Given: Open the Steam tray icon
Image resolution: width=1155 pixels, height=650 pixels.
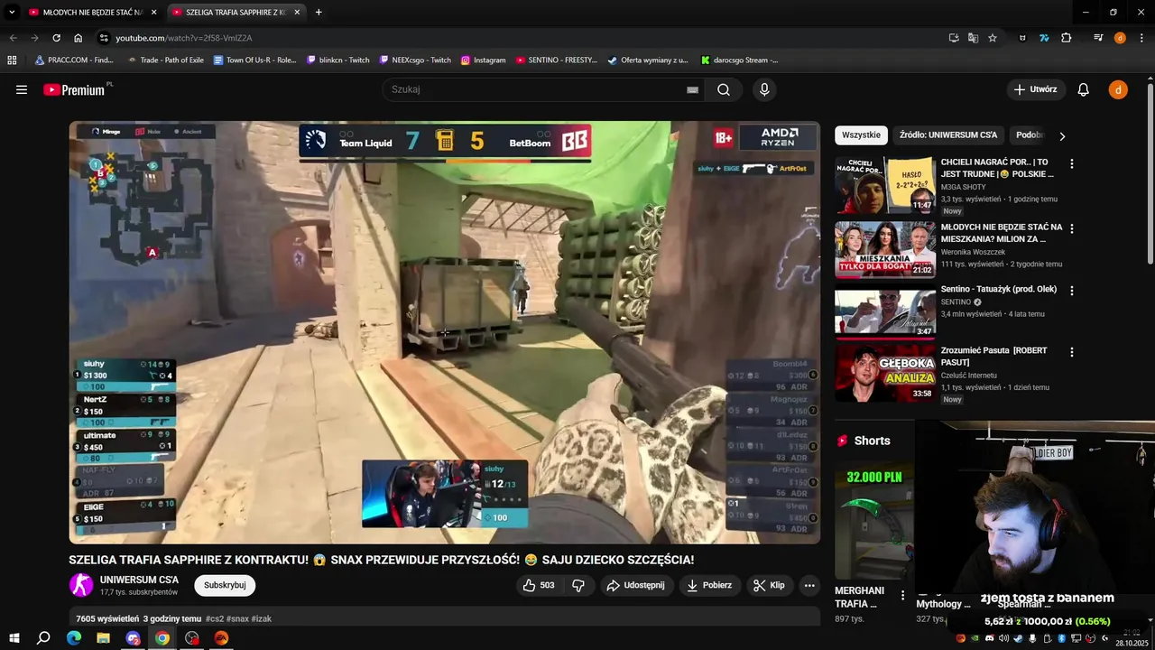Looking at the screenshot, I should [1019, 638].
